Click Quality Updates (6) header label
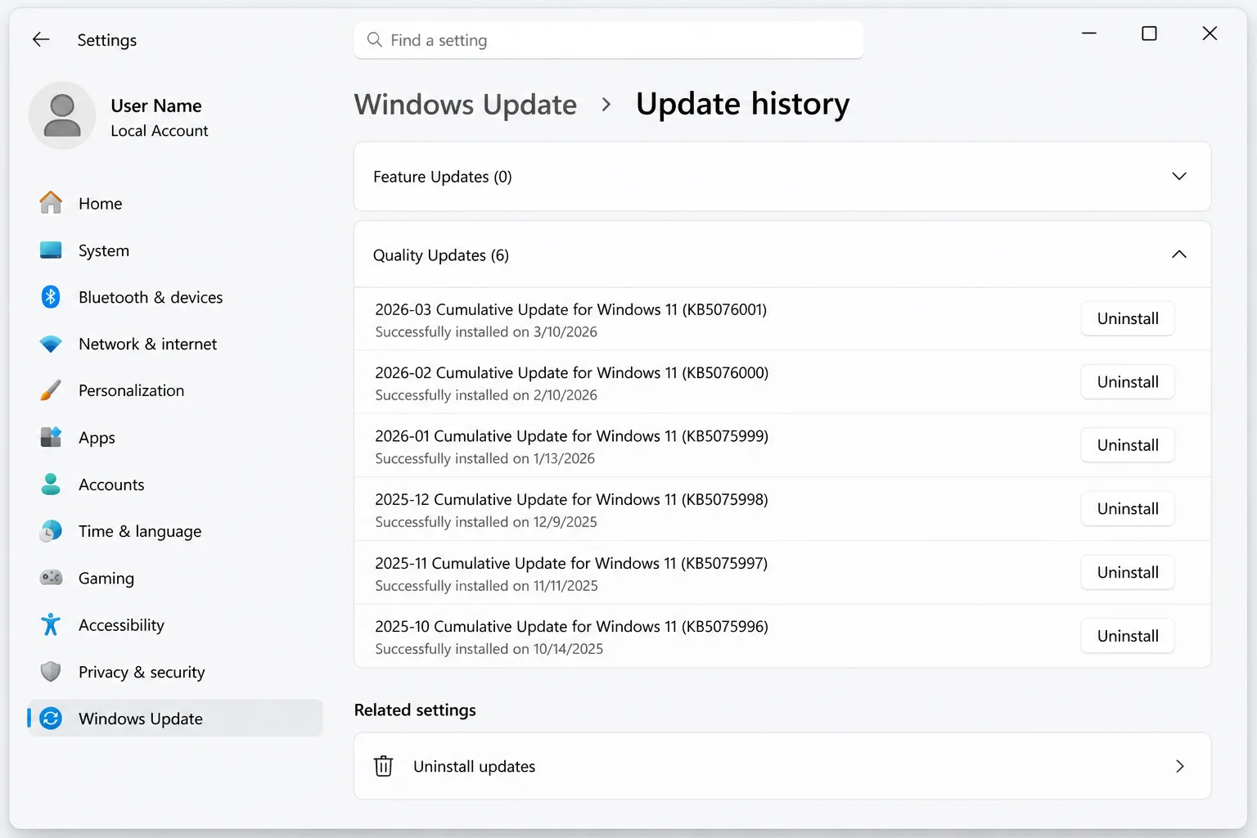 pos(441,255)
